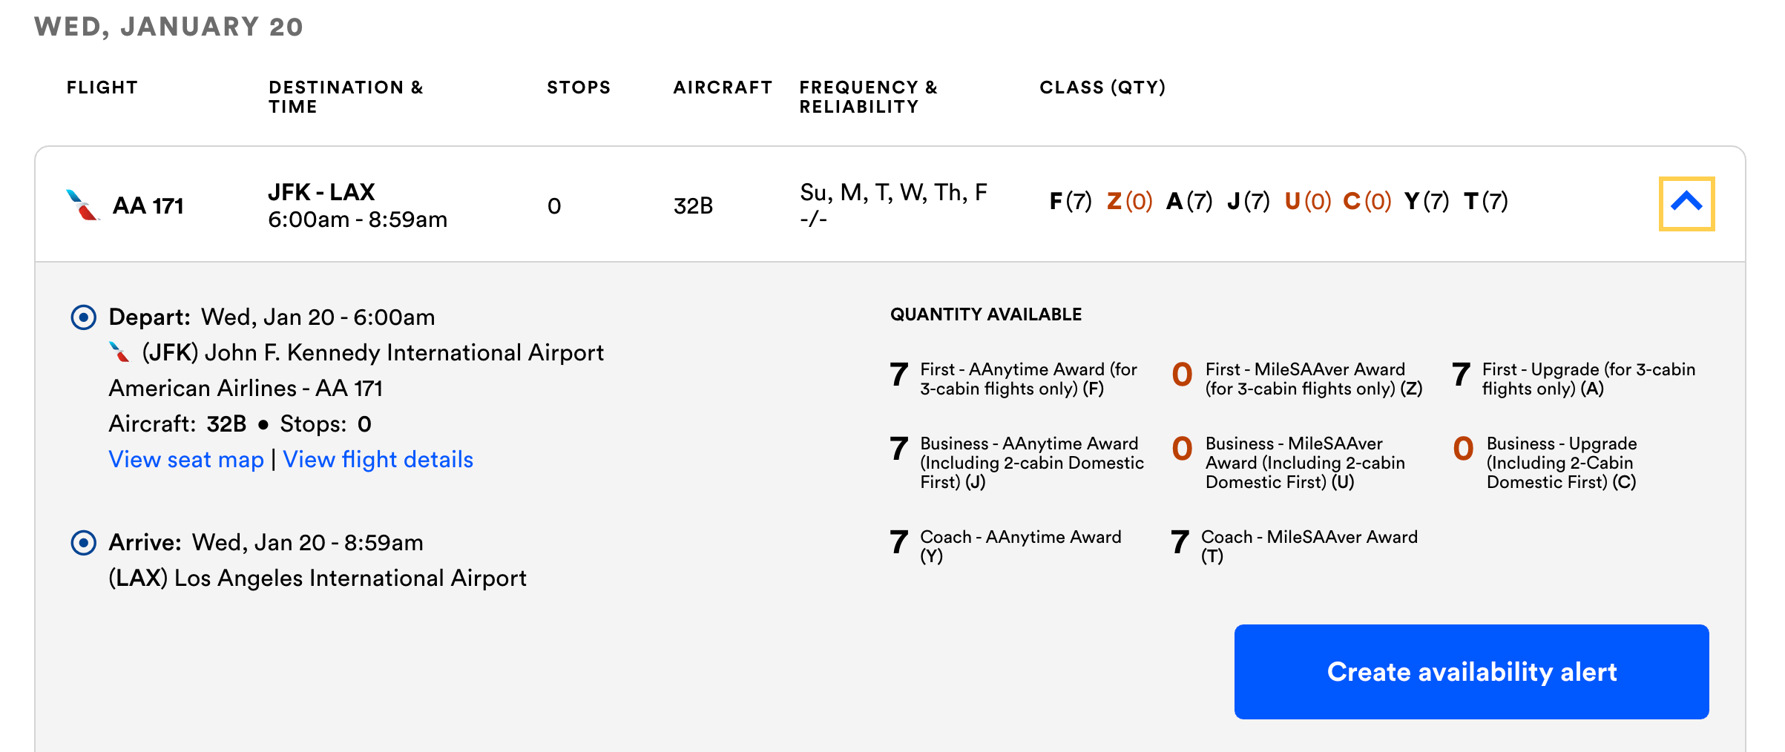The width and height of the screenshot is (1785, 752).
Task: Click Create availability alert button
Action: point(1471,671)
